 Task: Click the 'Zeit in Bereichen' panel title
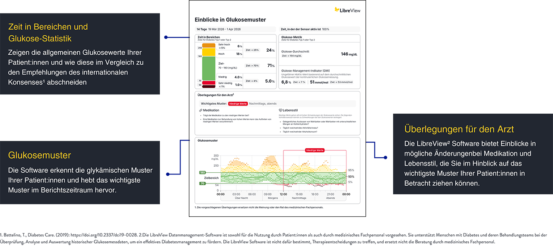208,37
